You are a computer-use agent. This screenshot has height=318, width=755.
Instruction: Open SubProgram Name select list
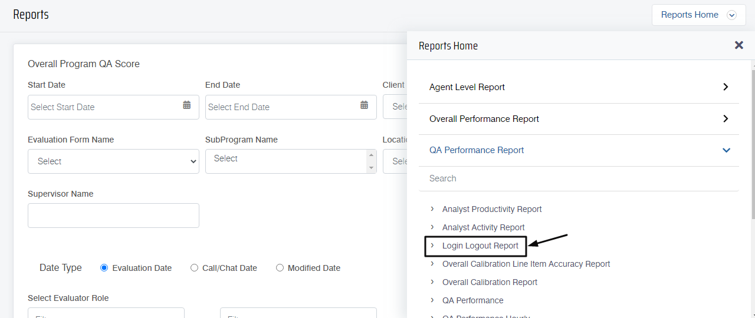pyautogui.click(x=291, y=161)
